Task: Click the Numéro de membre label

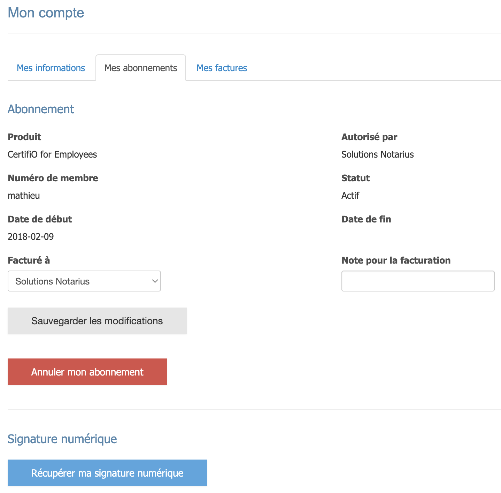Action: coord(53,178)
